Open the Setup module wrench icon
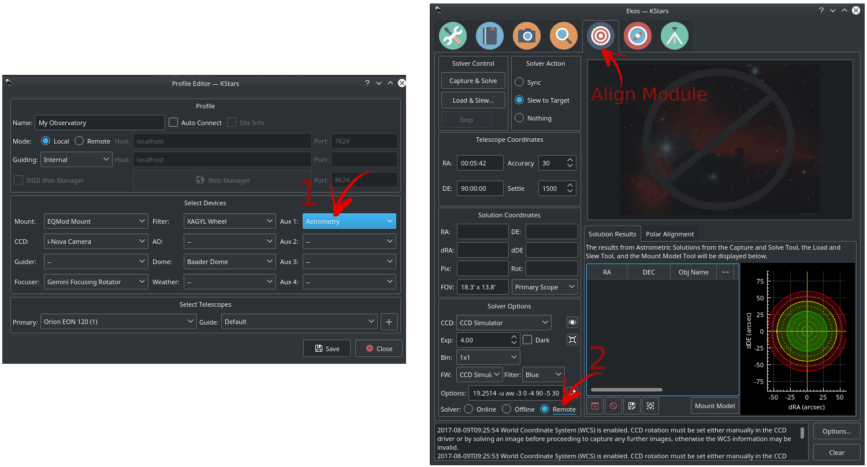 452,36
